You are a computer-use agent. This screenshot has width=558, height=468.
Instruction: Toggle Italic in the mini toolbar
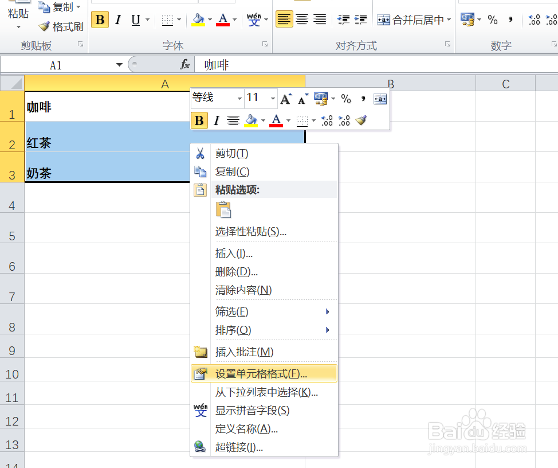pos(216,120)
